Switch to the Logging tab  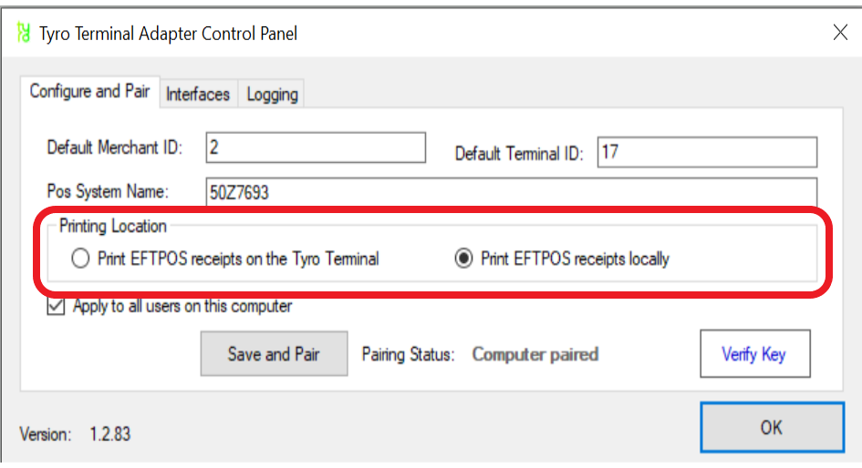[x=272, y=94]
